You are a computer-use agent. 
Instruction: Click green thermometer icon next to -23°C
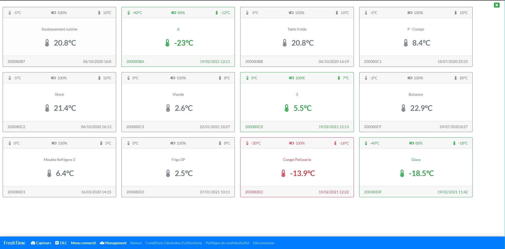[x=167, y=43]
